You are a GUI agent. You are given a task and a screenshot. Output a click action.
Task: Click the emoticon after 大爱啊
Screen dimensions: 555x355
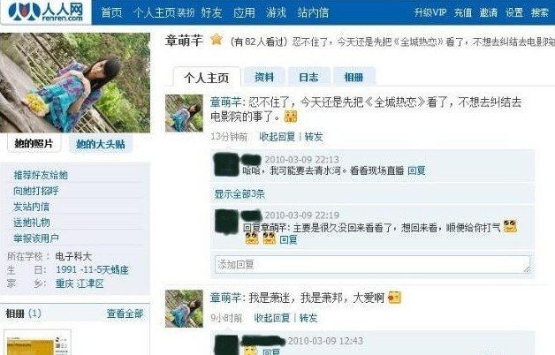394,298
